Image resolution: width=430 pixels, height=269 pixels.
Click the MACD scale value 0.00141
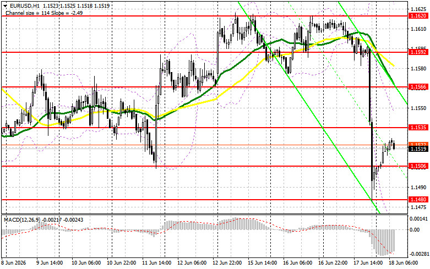(418, 218)
